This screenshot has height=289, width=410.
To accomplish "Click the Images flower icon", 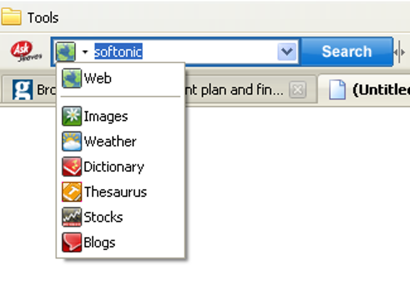I will 72,116.
